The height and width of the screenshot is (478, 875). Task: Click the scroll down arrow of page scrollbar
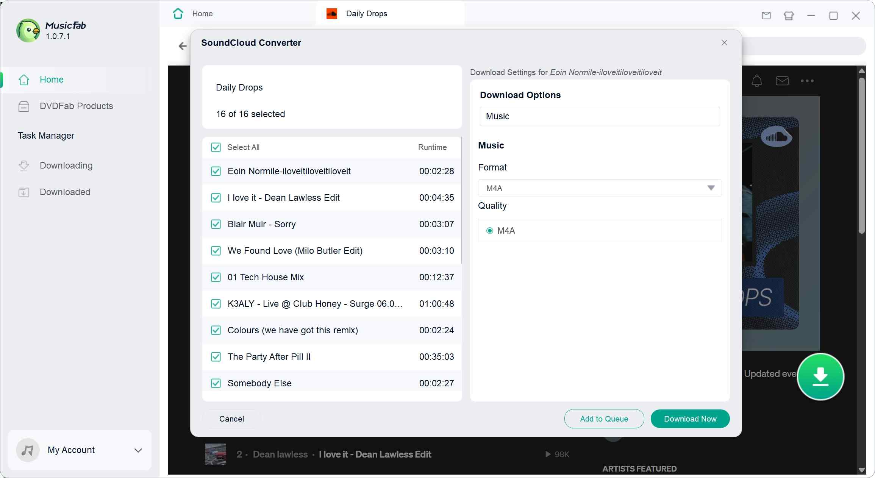coord(862,470)
